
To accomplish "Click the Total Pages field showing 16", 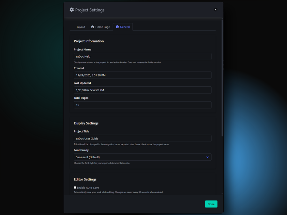I will point(143,105).
